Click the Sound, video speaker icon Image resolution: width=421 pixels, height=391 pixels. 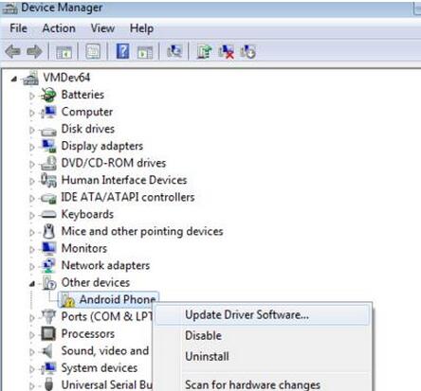pyautogui.click(x=47, y=350)
